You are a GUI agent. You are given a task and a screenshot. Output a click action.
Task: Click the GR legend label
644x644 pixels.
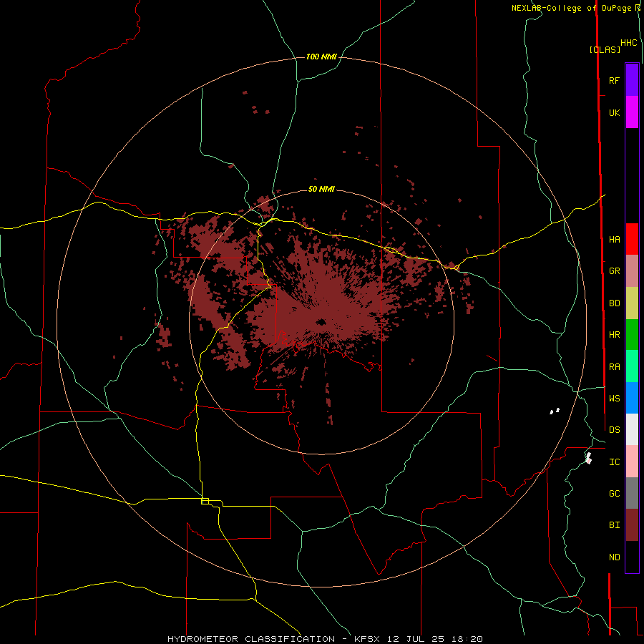pos(614,271)
